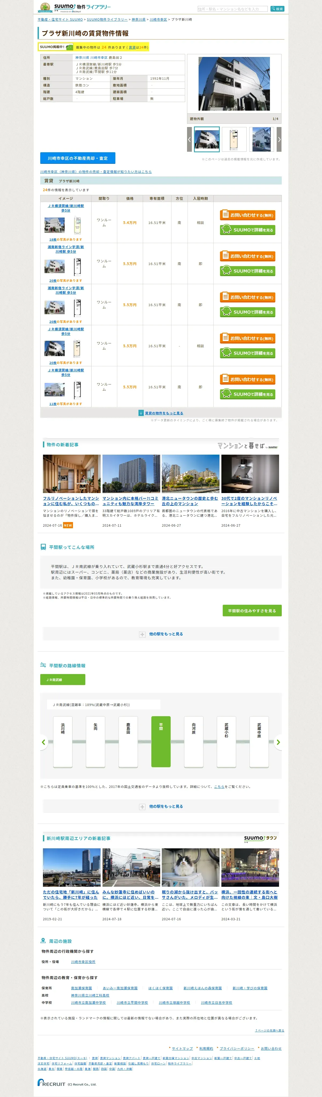Show next photo with right gallery arrow

coord(279,139)
